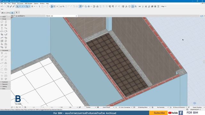The height and width of the screenshot is (115, 205).
Task: Open the 3D / All tab dropdown arrow
Action: click(76, 16)
